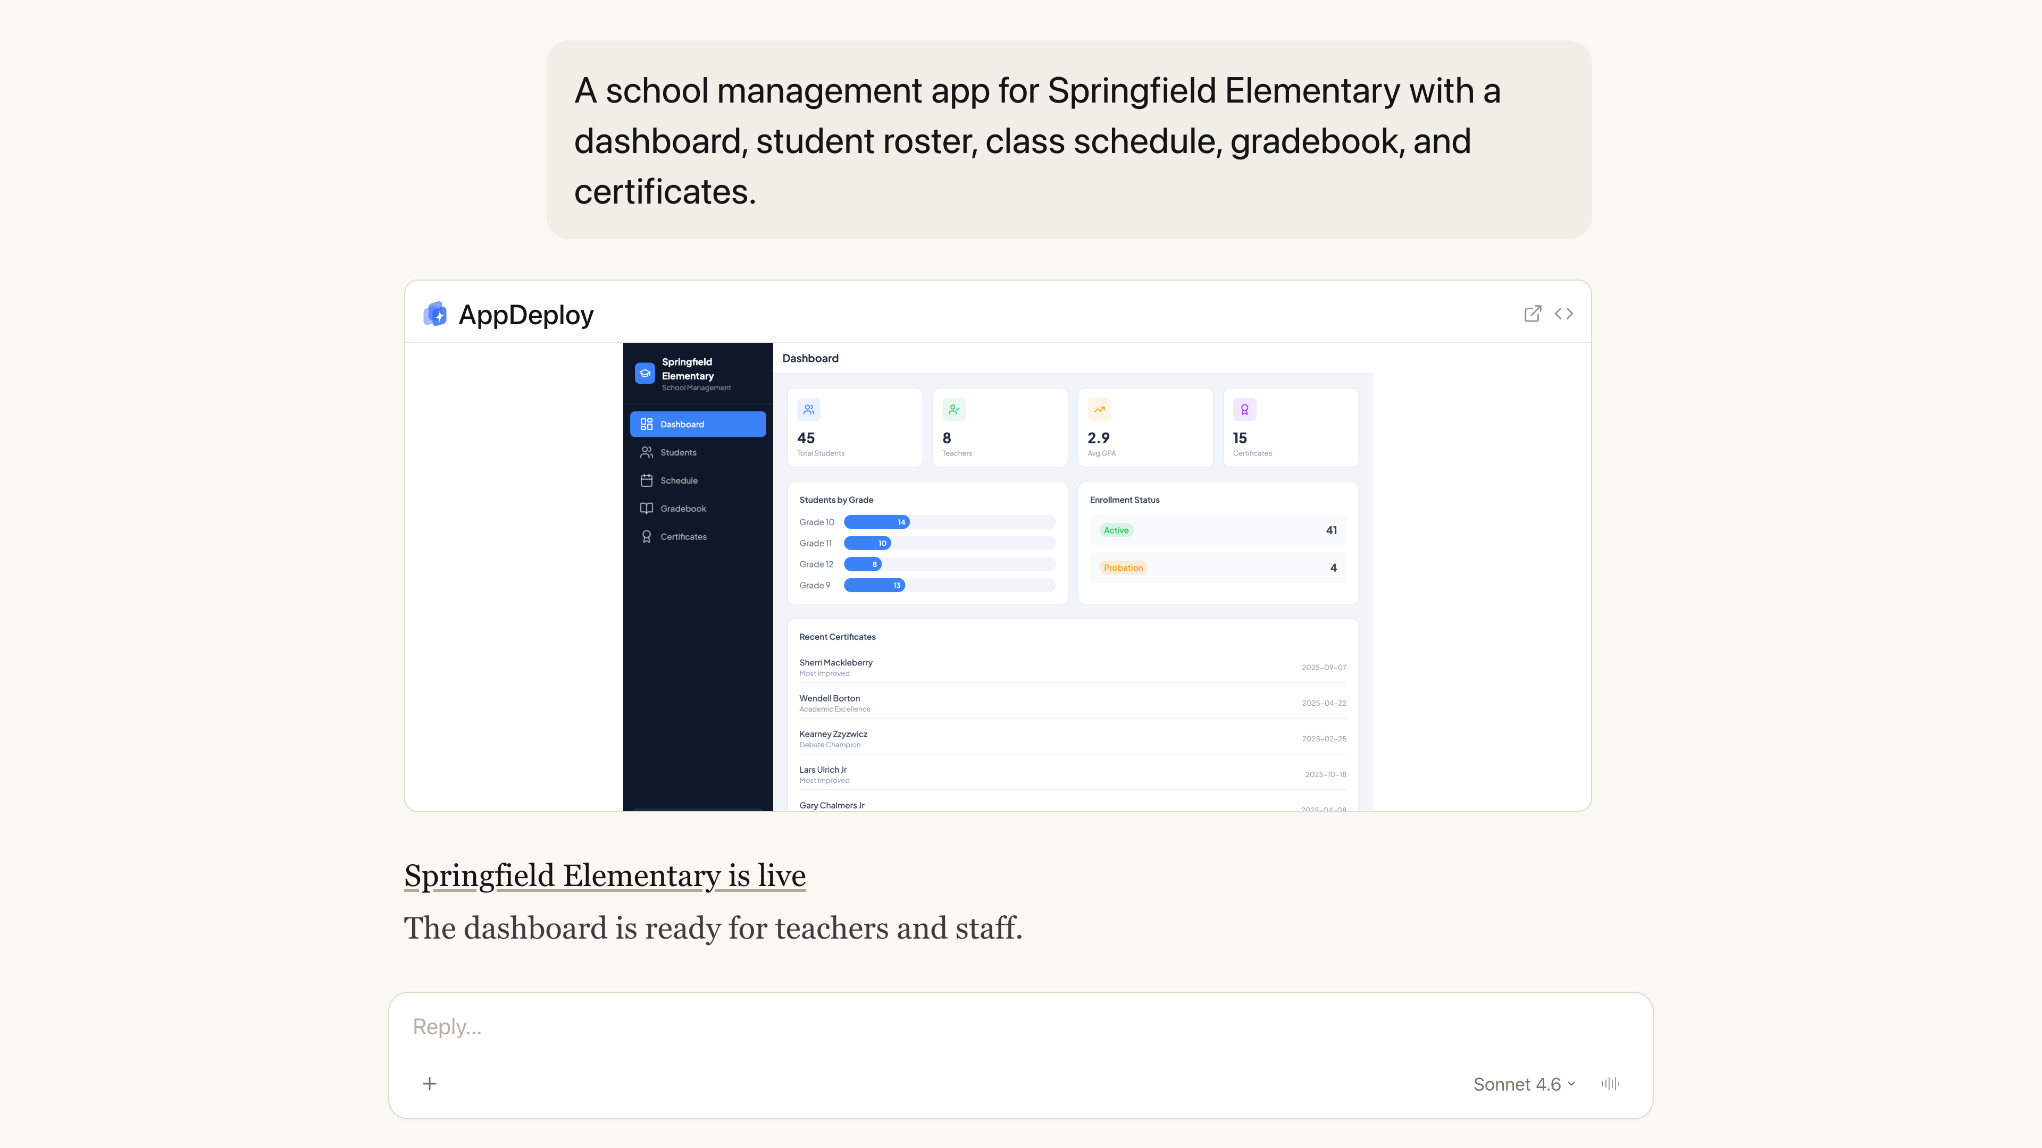Image resolution: width=2042 pixels, height=1148 pixels.
Task: Click the green Teachers stat icon
Action: tap(953, 409)
